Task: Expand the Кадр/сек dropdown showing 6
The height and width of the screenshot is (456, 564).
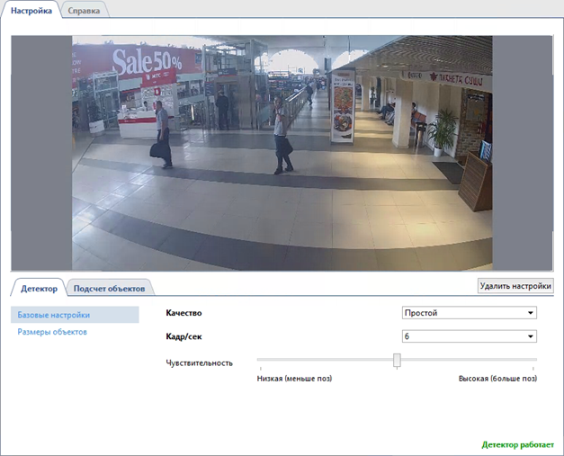Action: (x=469, y=336)
